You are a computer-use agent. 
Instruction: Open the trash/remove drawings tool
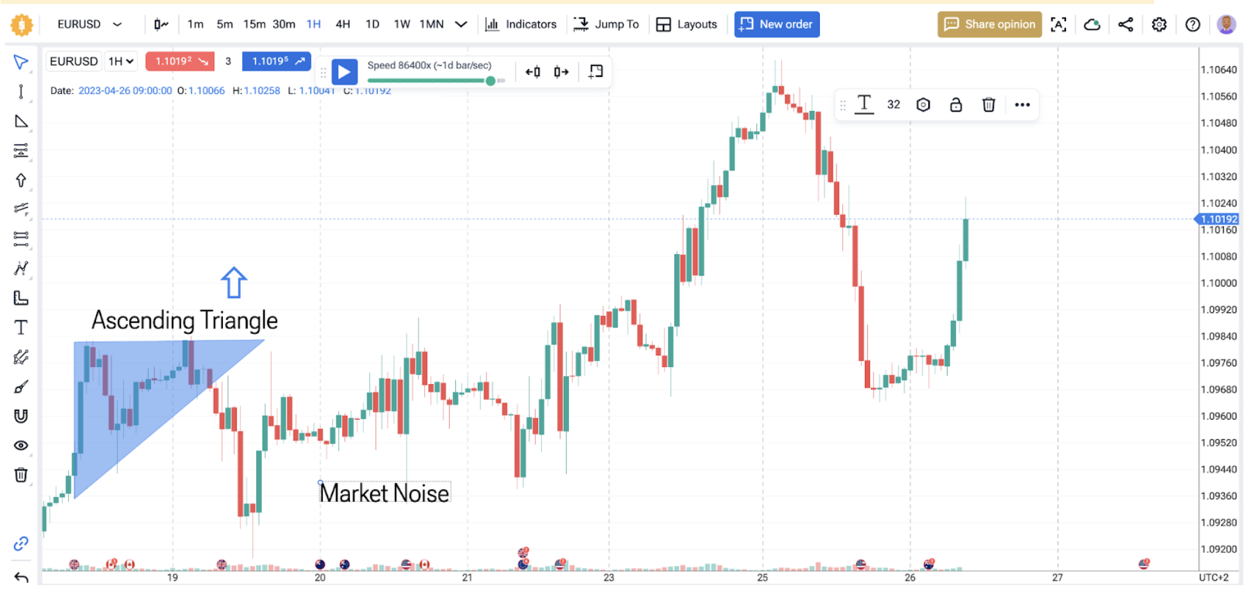pyautogui.click(x=21, y=475)
